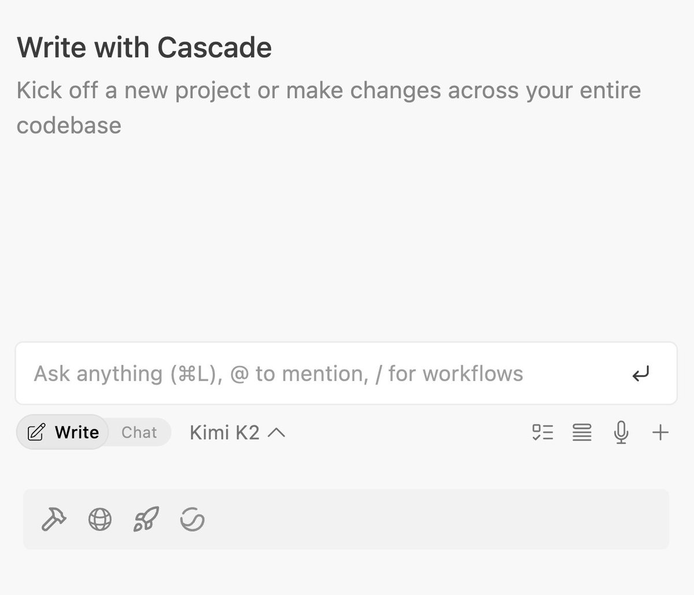Click the stacked horizontal lines icon

582,432
